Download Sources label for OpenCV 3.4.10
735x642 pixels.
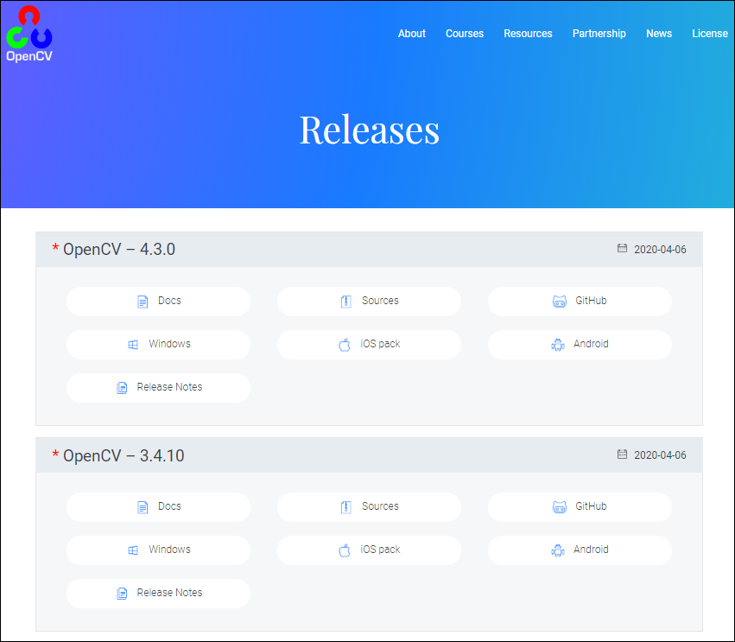[380, 506]
